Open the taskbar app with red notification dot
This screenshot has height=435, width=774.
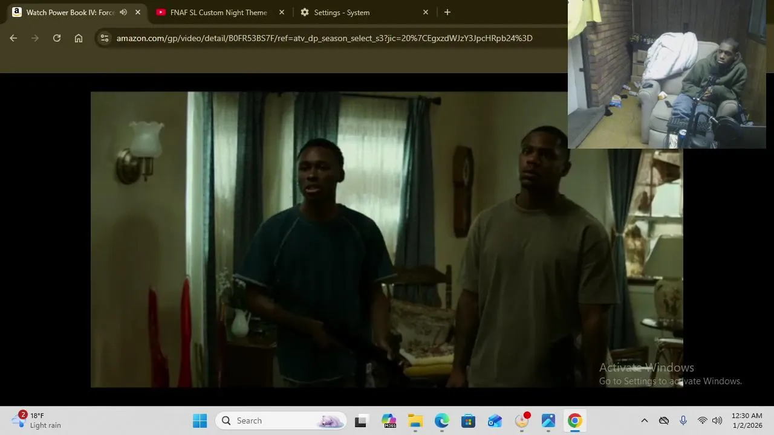click(522, 420)
